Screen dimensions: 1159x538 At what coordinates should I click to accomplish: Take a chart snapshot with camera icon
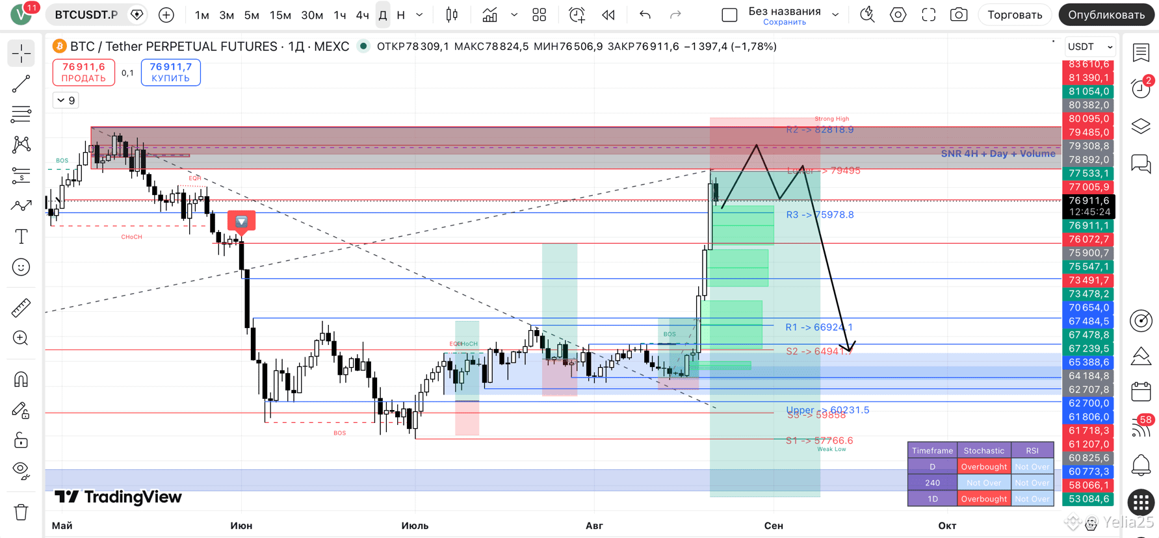click(959, 14)
